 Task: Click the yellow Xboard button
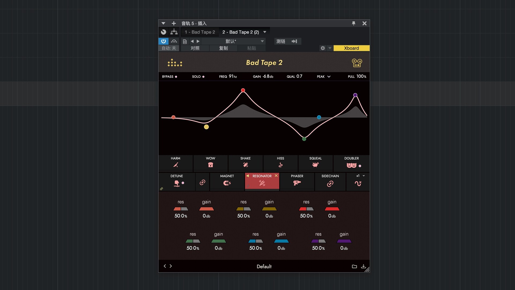coord(351,48)
